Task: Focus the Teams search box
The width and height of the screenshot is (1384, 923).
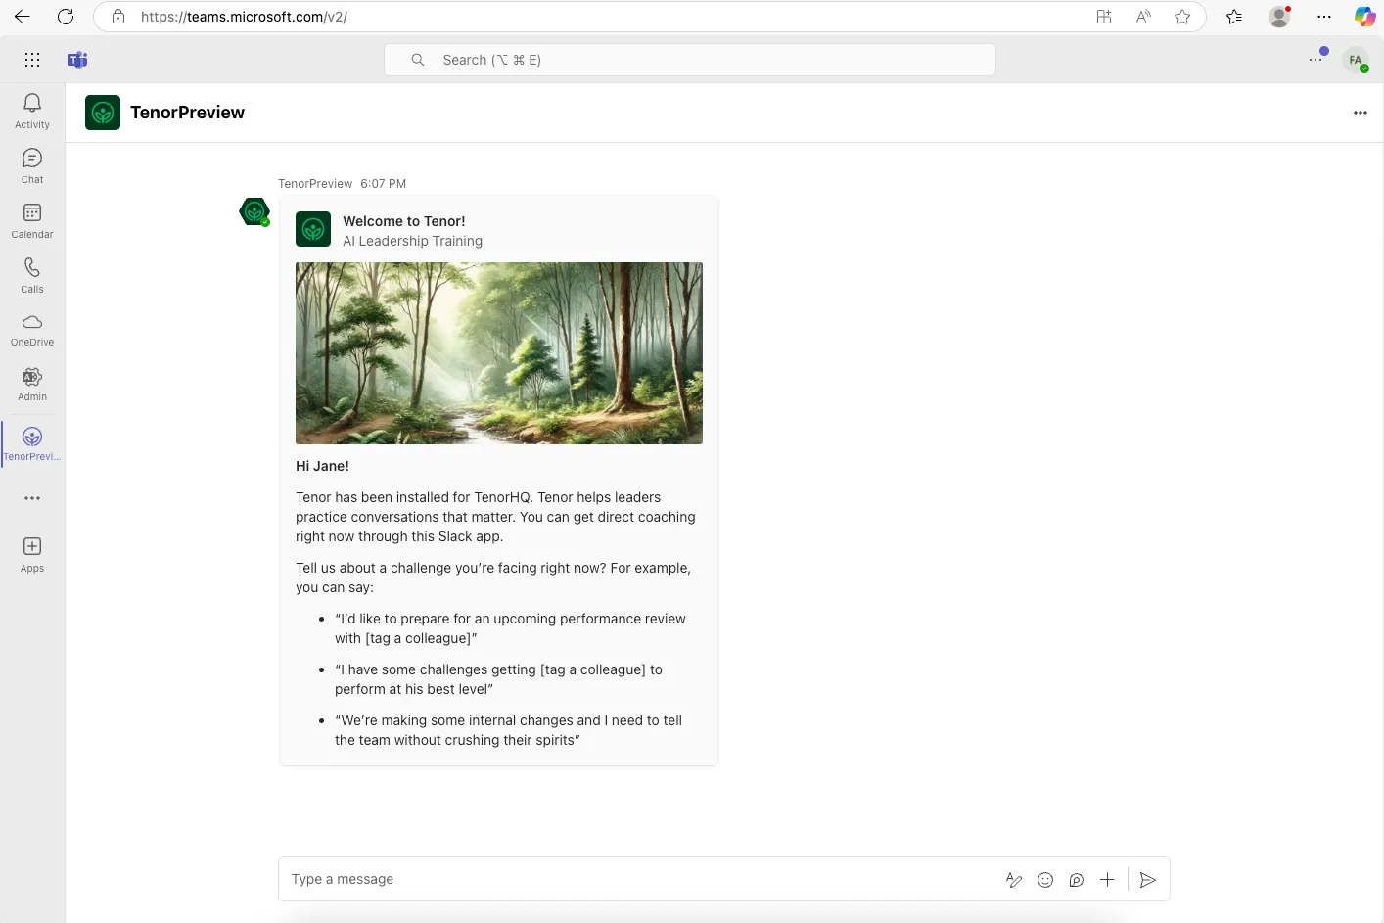Action: click(x=690, y=60)
